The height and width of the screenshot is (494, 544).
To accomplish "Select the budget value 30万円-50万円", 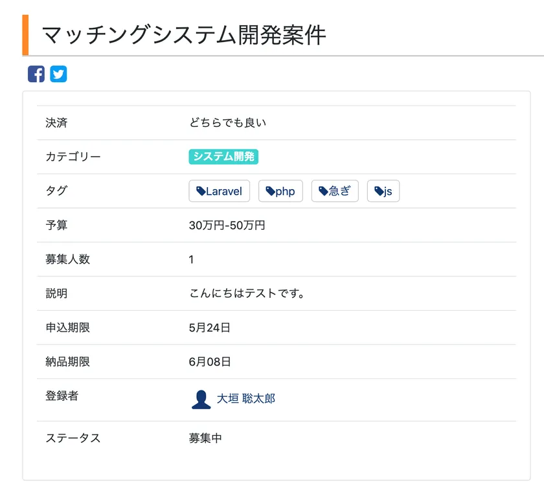I will coord(227,225).
